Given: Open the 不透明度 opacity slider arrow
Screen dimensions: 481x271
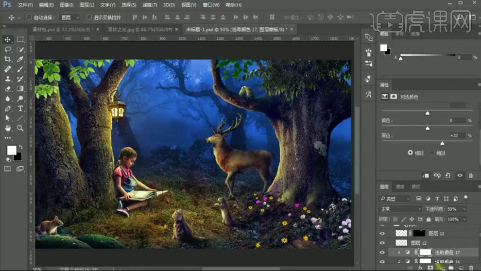Looking at the screenshot, I should (464, 209).
